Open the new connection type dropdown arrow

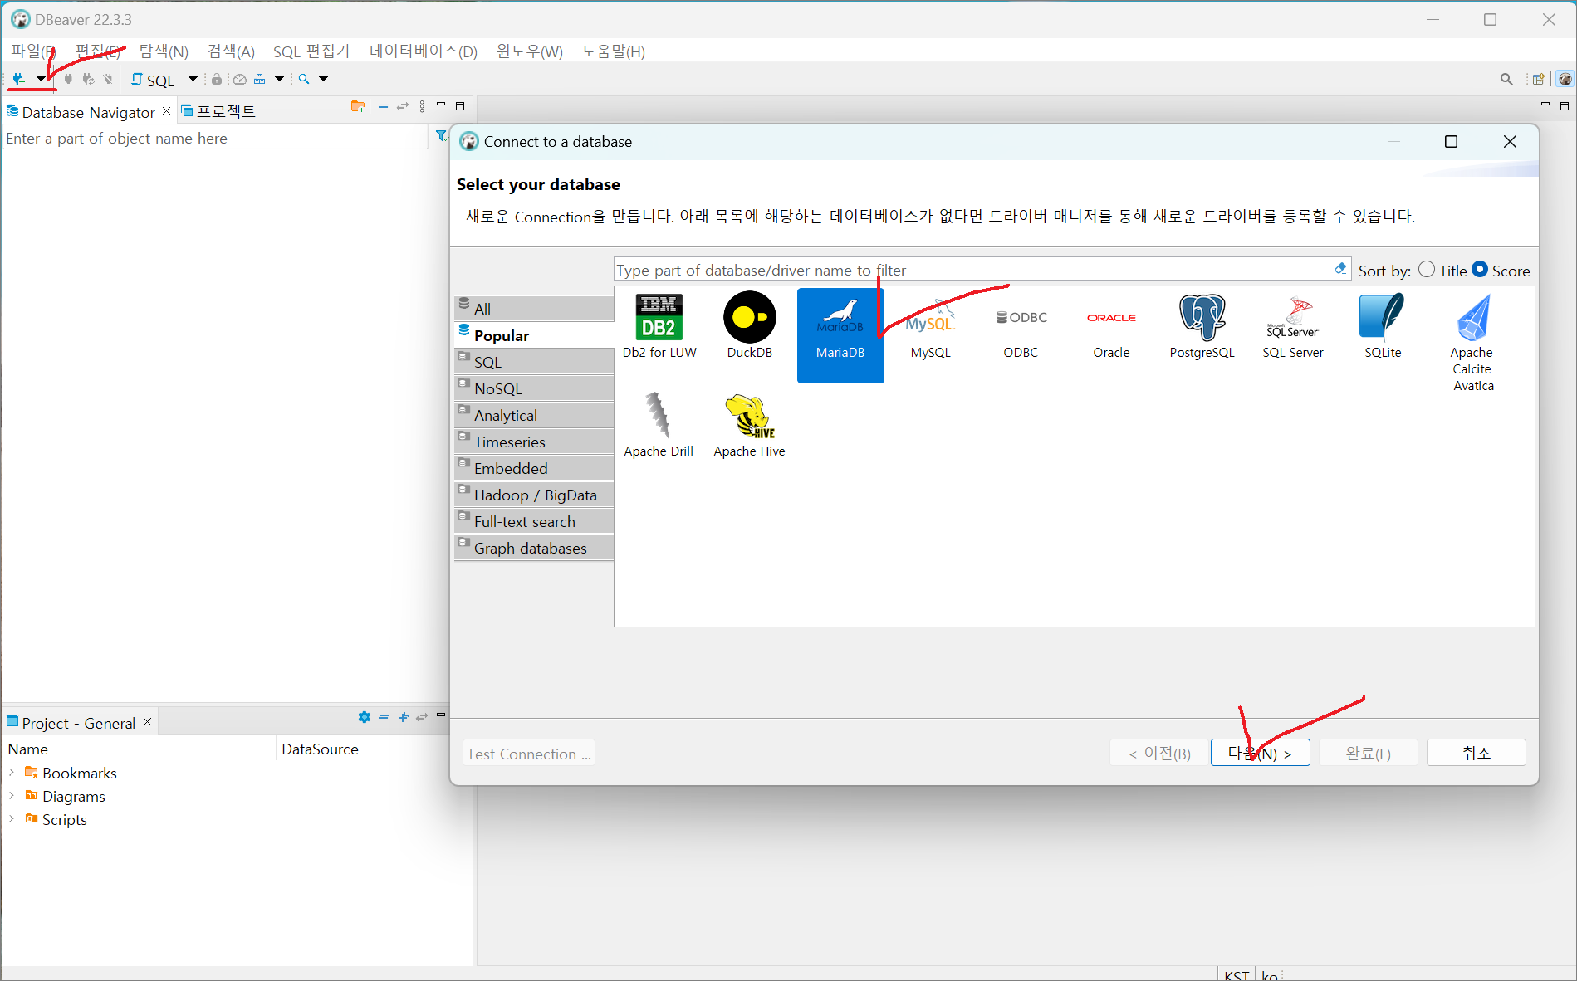point(41,79)
